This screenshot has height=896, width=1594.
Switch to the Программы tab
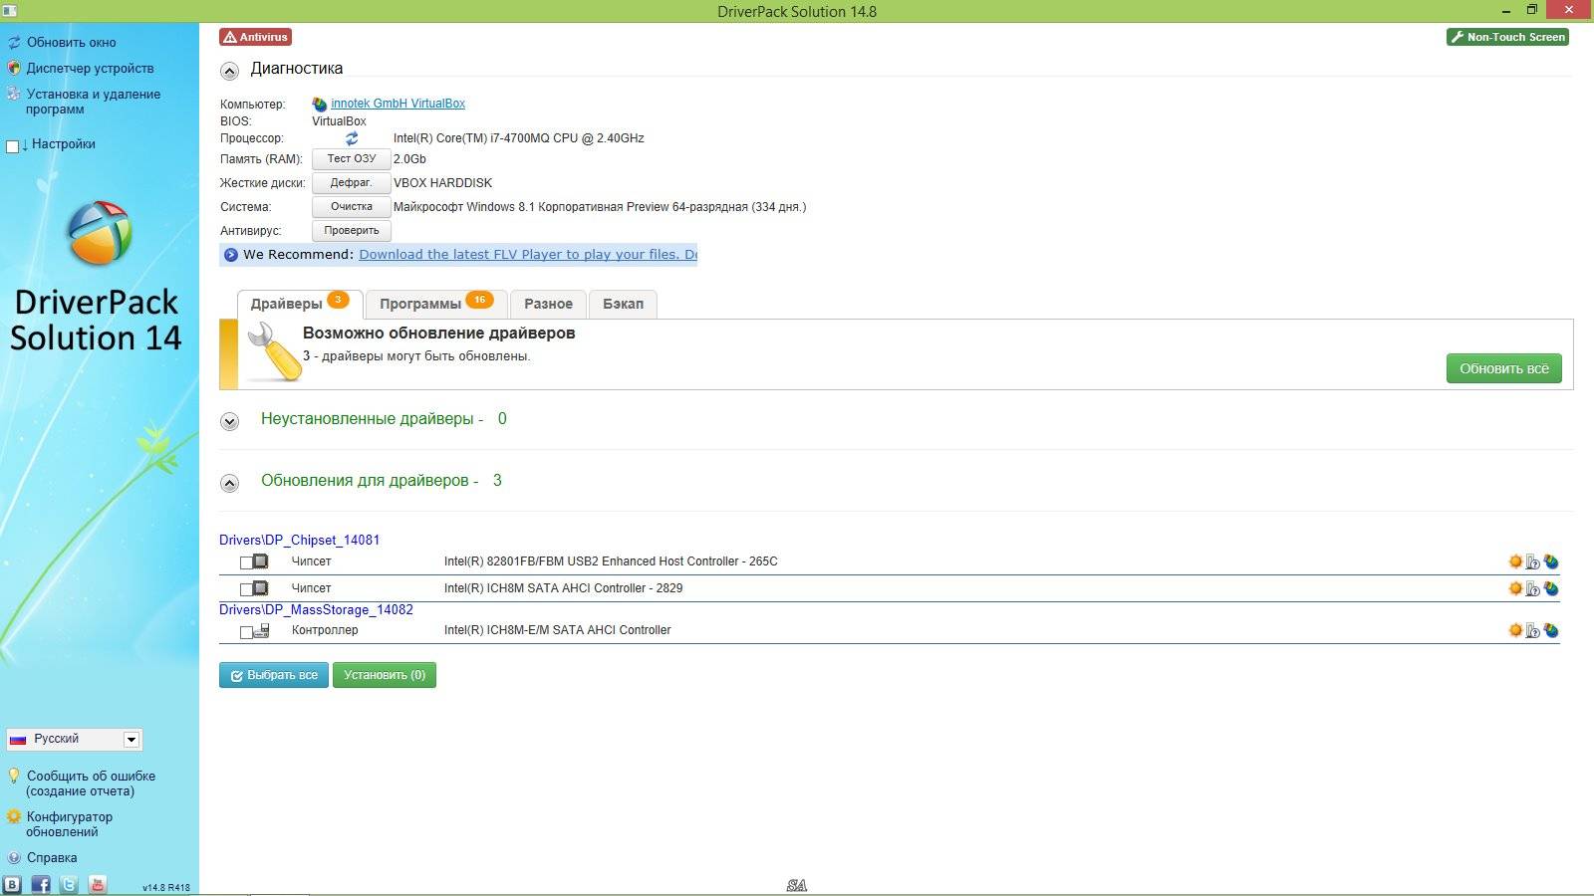coord(436,304)
